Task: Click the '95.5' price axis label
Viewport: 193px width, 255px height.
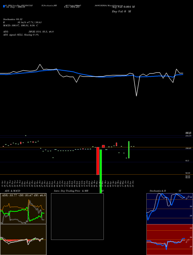Action: coord(187,161)
